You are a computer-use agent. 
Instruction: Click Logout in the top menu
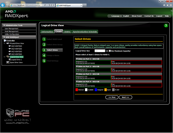click(159, 16)
